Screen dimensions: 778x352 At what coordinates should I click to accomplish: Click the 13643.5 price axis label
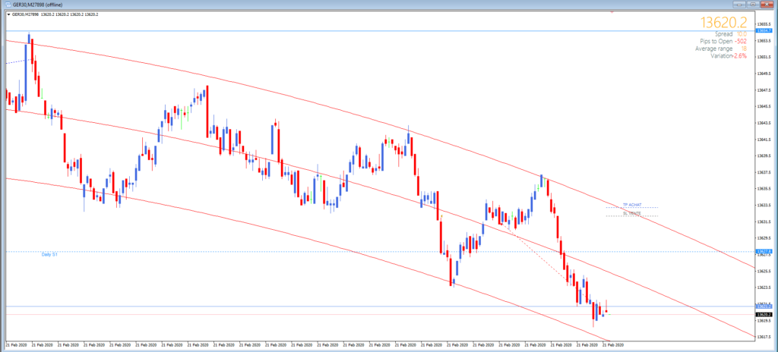[x=763, y=123]
